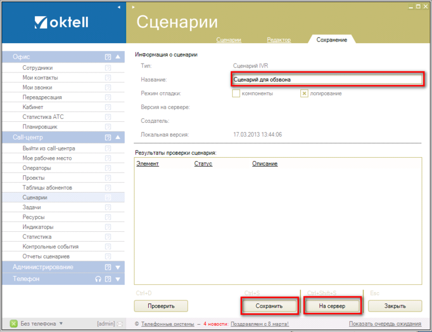Click the oktell logo
Screen dimensions: 432x332
click(x=61, y=22)
